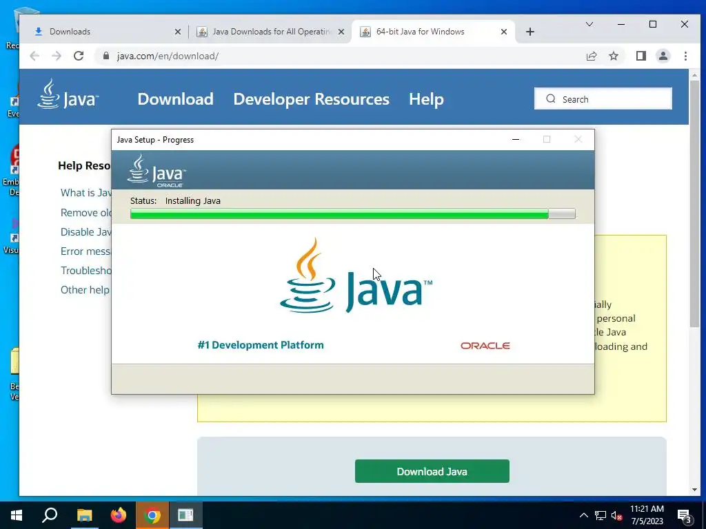This screenshot has width=706, height=529.
Task: Open the tab search chevron
Action: 589,24
